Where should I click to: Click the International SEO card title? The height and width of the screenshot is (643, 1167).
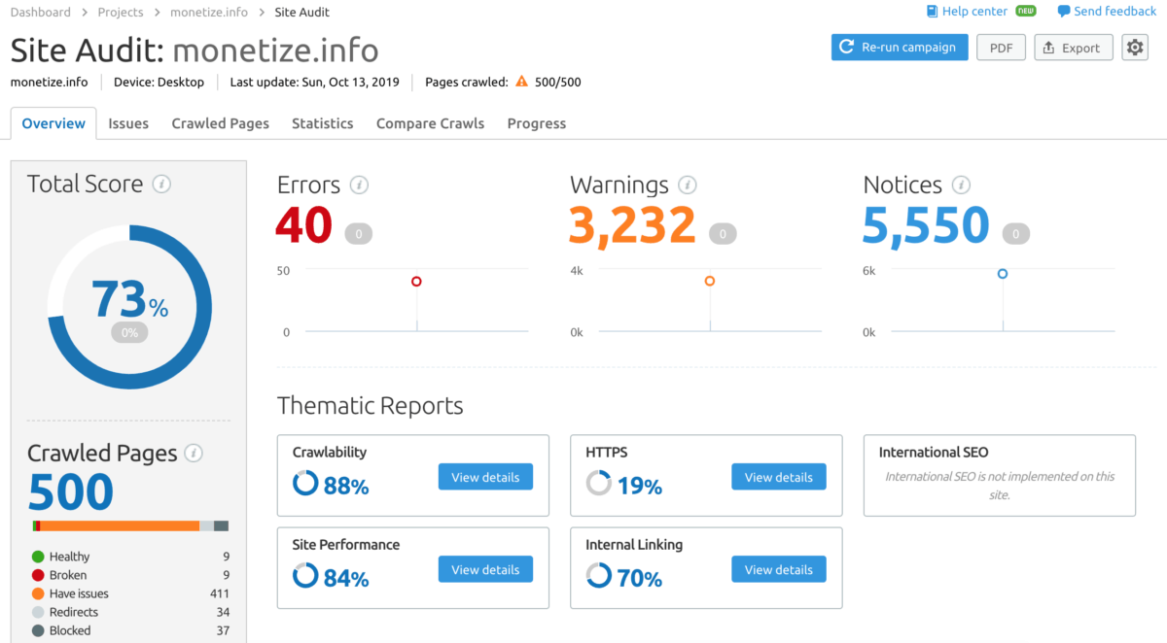pos(934,452)
